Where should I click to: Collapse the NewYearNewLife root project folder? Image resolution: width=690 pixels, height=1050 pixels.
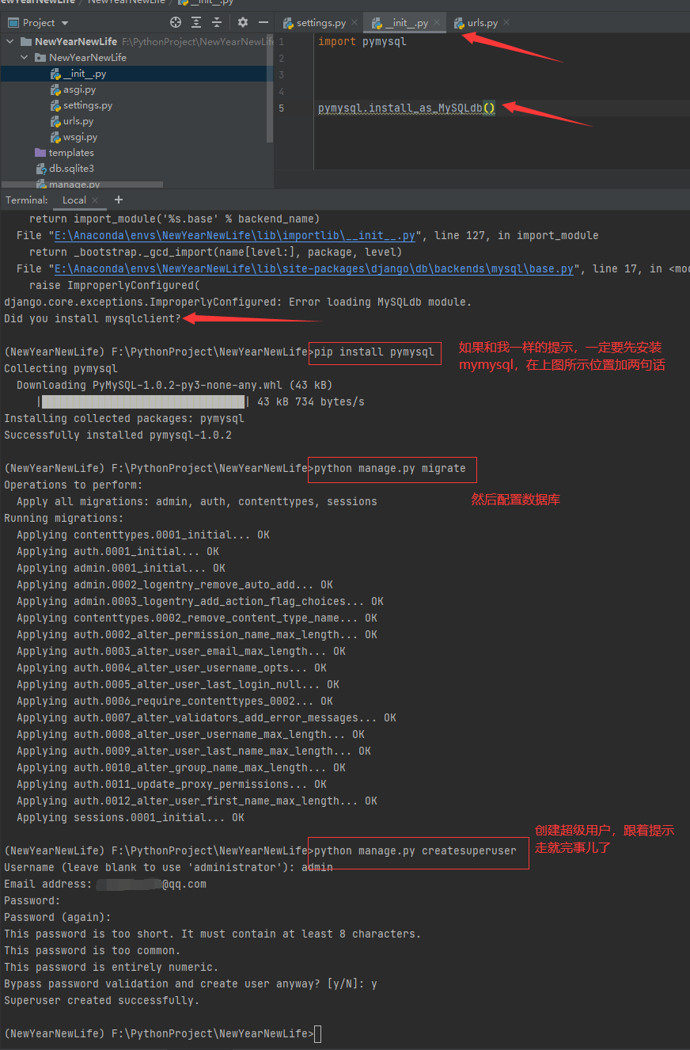(x=10, y=41)
